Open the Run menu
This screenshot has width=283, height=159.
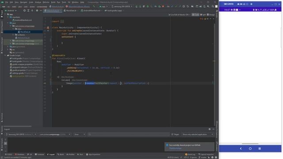pyautogui.click(x=59, y=2)
